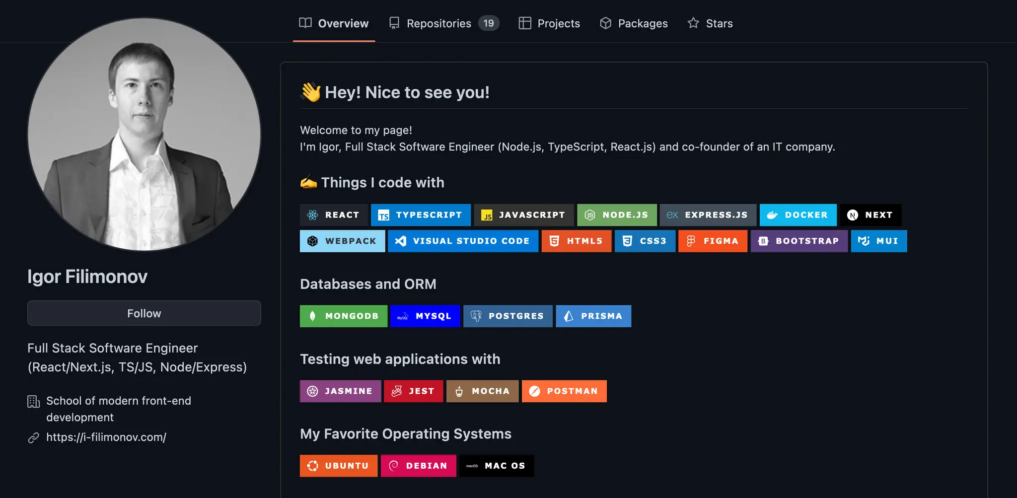This screenshot has width=1017, height=498.
Task: Click the Postman badge
Action: (x=564, y=391)
